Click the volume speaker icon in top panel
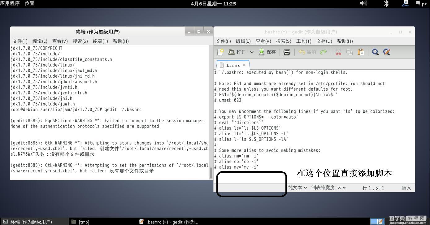 point(363,3)
